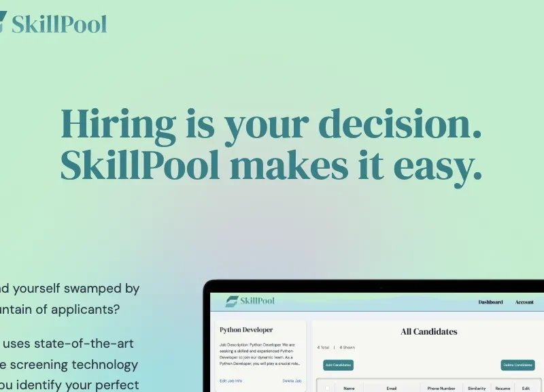Select the Python Developer job card title
544x392 pixels.
tap(246, 330)
